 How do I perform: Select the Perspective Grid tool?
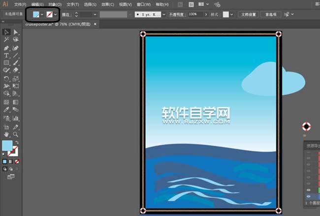(x=16, y=93)
